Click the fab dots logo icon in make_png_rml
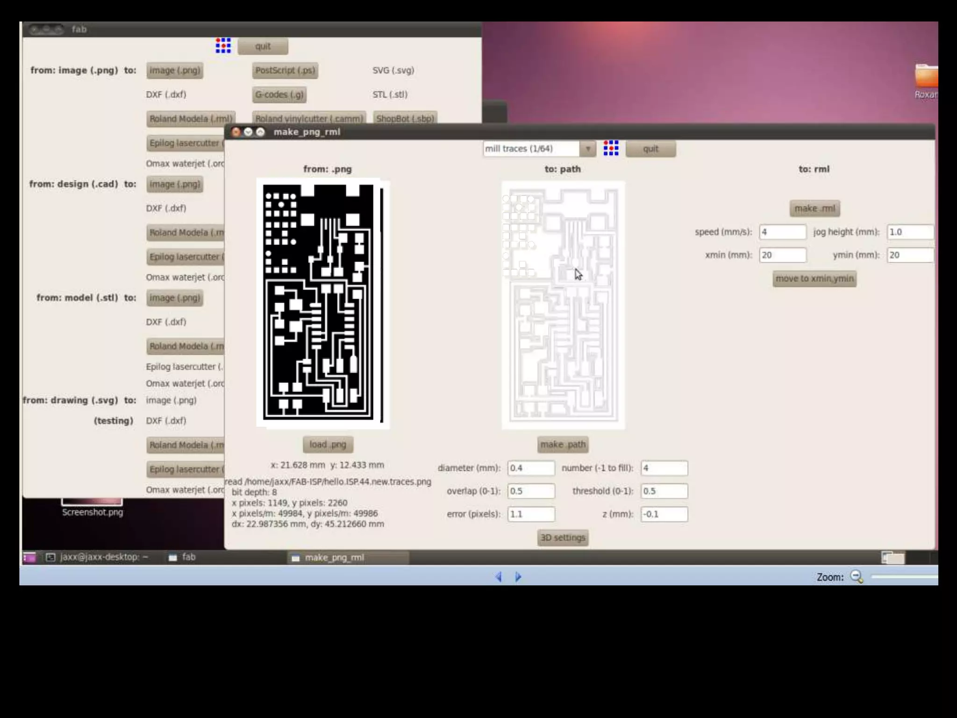 click(x=611, y=148)
